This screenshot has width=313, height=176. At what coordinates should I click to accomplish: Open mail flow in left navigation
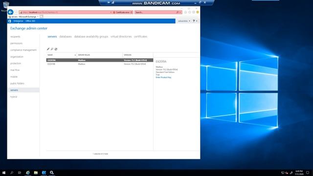tap(15, 70)
